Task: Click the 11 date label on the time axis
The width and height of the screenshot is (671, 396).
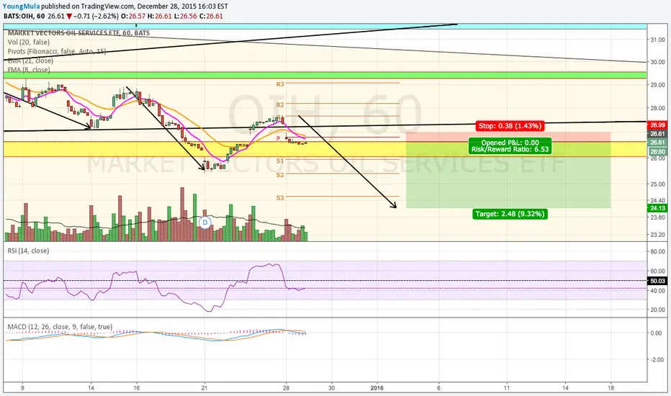Action: (507, 388)
